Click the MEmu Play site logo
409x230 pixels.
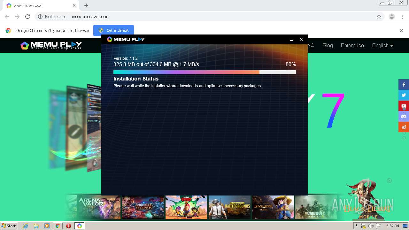[x=51, y=45]
